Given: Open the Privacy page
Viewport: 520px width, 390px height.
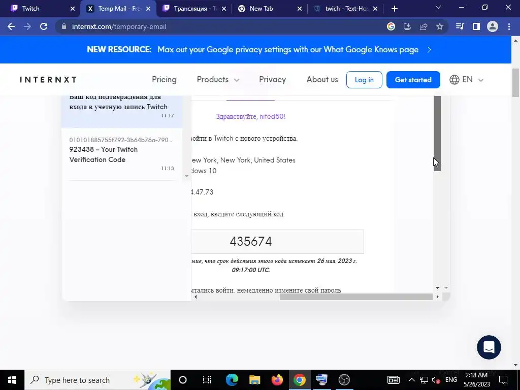Looking at the screenshot, I should [x=272, y=80].
